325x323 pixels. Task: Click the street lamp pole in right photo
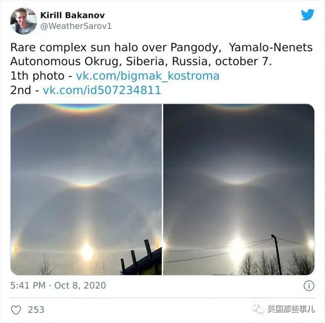(x=277, y=254)
